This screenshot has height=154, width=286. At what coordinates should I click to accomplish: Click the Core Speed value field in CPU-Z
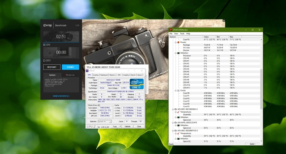click(105, 108)
